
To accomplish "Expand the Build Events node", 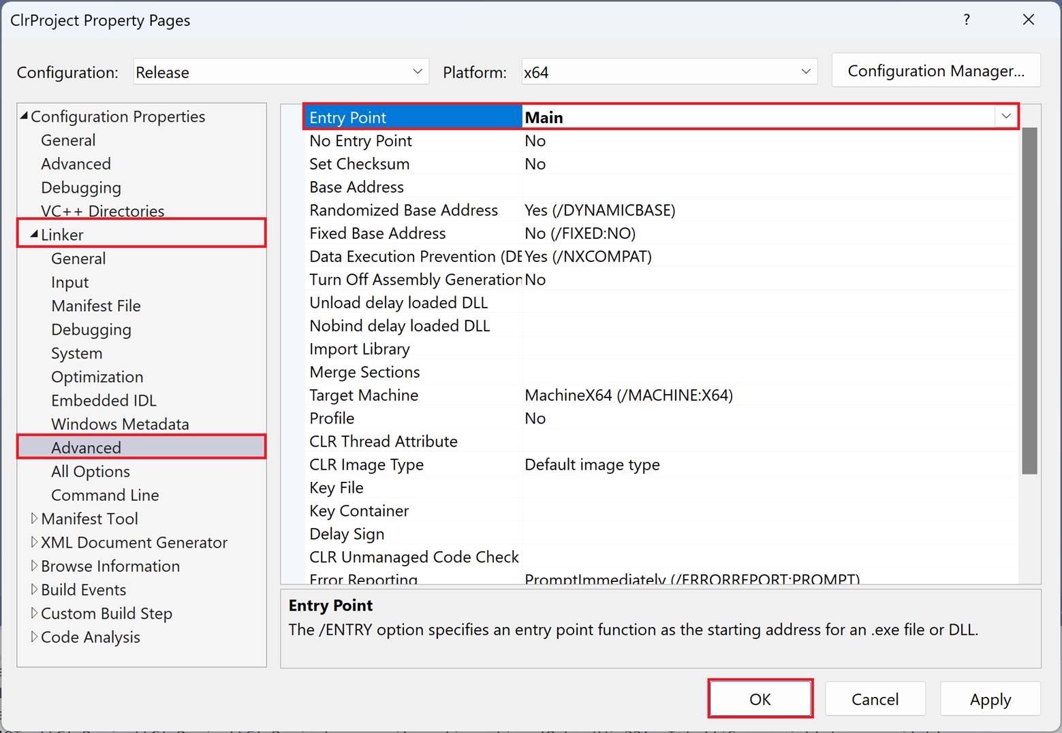I will pos(34,589).
